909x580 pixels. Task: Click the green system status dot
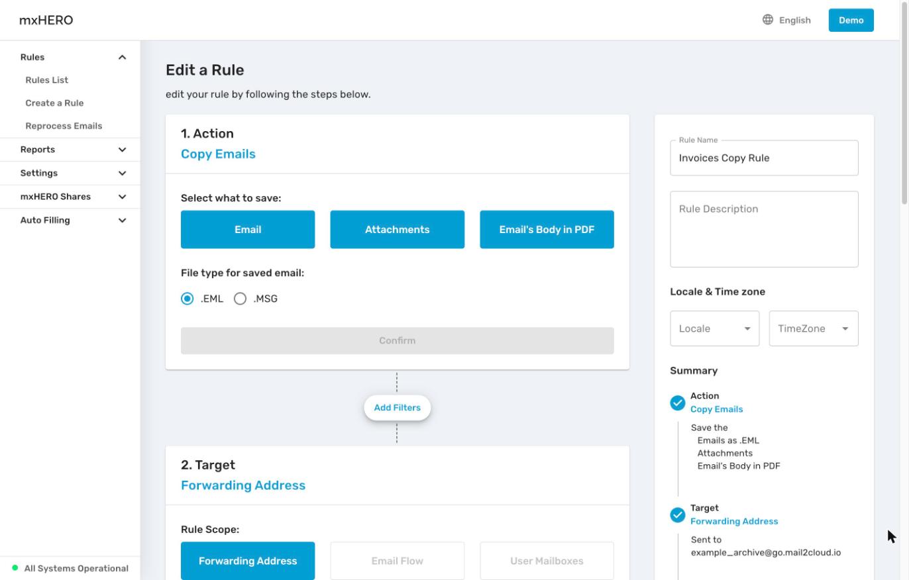(x=15, y=568)
